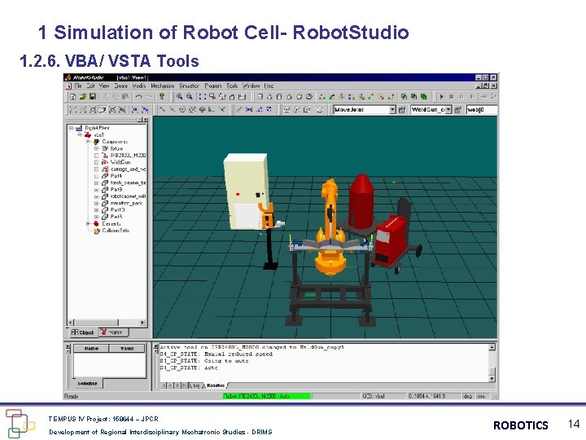
Task: Open the File menu
Action: [x=78, y=86]
